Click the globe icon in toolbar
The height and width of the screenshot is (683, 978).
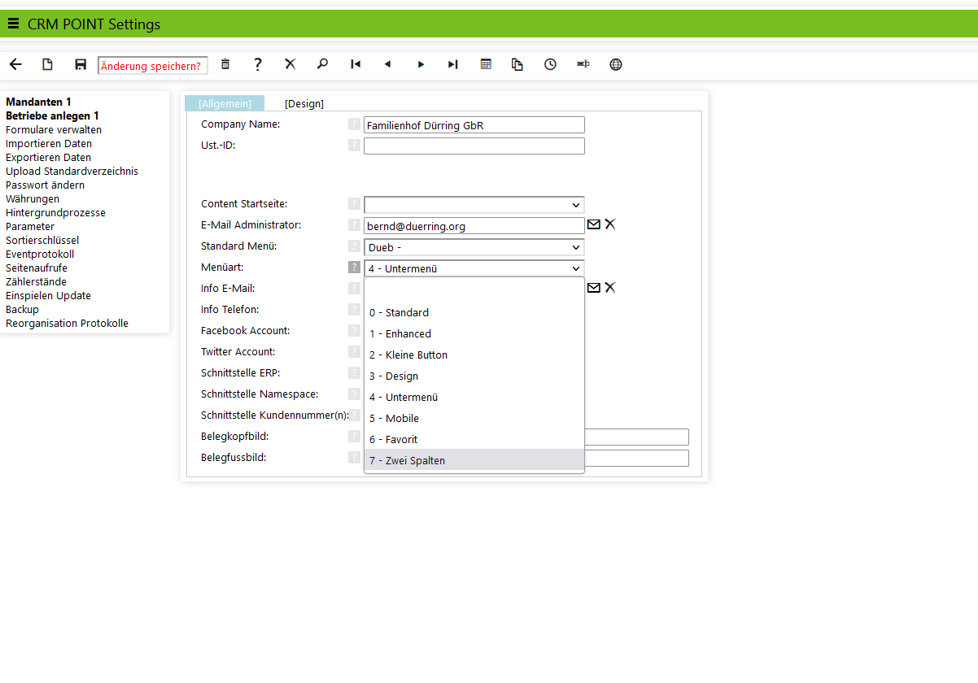616,65
